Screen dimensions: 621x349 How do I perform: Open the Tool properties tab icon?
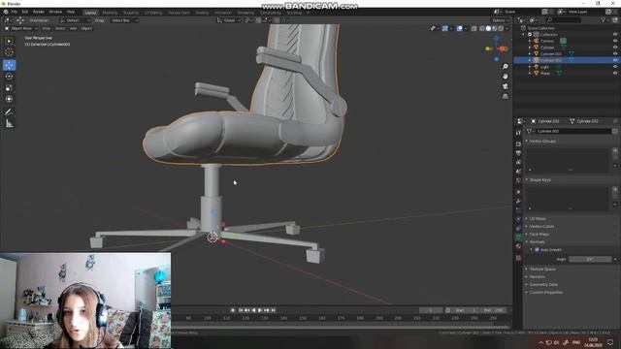518,133
